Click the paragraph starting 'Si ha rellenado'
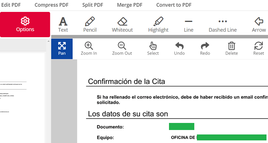The width and height of the screenshot is (268, 143). pos(182,100)
